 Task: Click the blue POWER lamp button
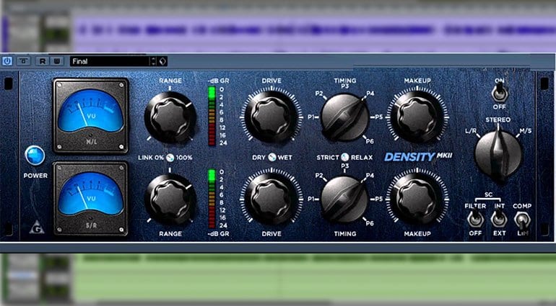(35, 156)
